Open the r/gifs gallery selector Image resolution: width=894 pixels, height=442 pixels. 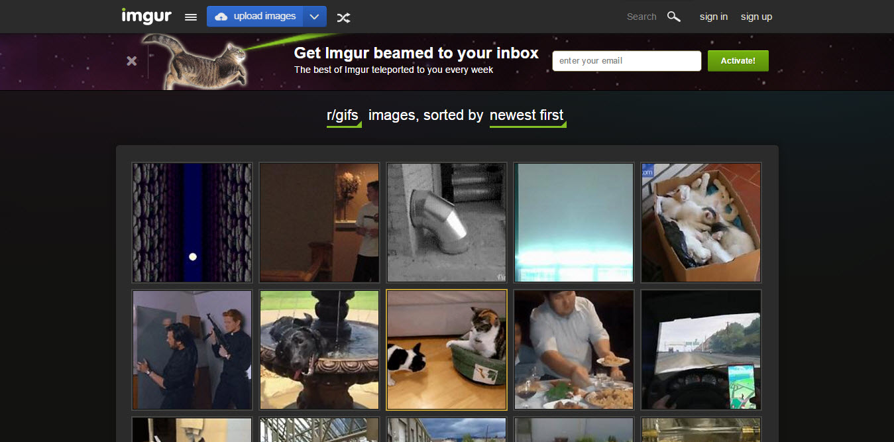(x=343, y=115)
